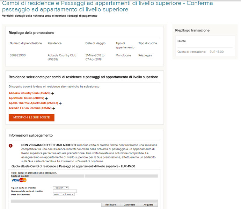Click the red warning exclamation icon
This screenshot has width=241, height=209.
pyautogui.click(x=11, y=145)
